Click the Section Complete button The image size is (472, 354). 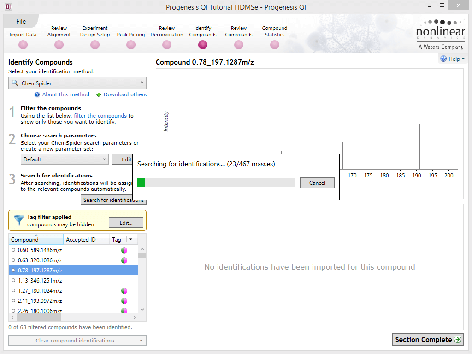point(428,340)
